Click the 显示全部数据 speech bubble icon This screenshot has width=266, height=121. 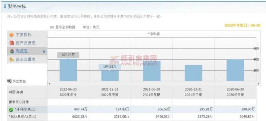tap(52, 27)
